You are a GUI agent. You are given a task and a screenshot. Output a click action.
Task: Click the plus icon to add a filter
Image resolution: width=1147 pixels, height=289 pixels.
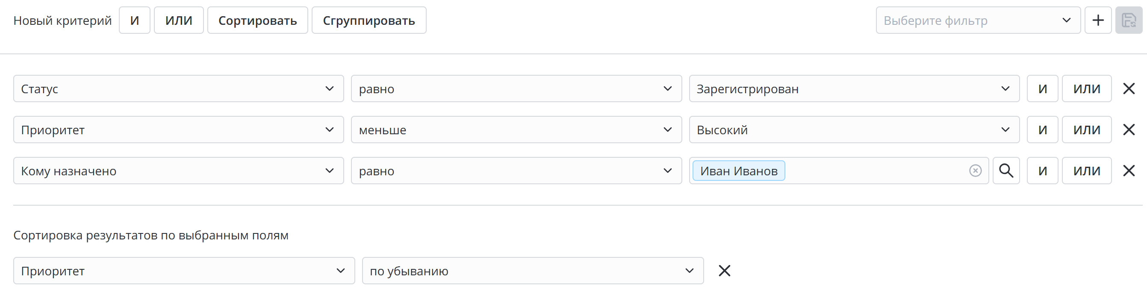click(1097, 21)
